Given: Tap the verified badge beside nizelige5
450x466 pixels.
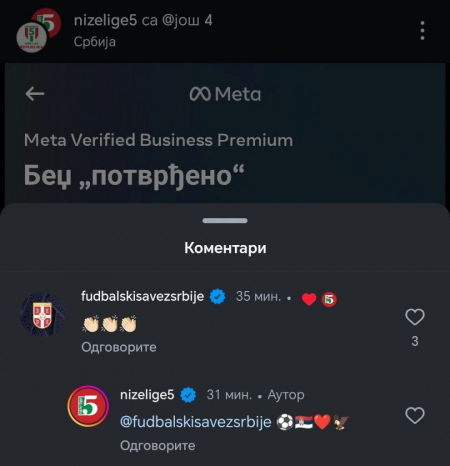Looking at the screenshot, I should click(187, 395).
